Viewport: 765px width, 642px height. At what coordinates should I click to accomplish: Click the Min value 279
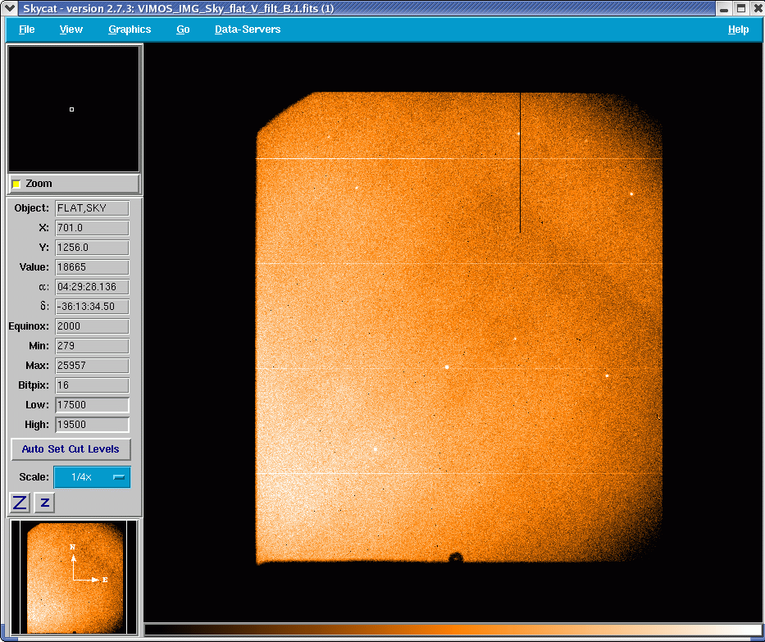[92, 346]
